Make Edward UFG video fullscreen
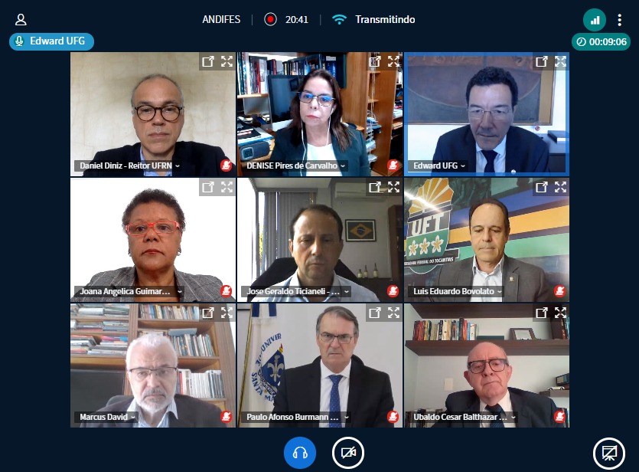 pyautogui.click(x=560, y=61)
